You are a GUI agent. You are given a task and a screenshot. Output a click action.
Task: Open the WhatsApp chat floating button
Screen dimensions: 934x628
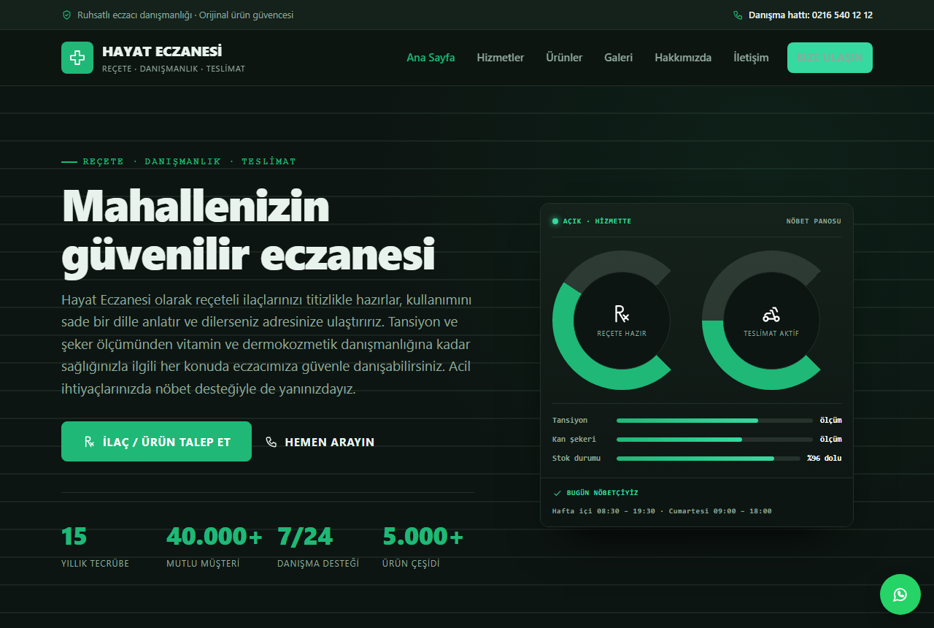click(x=900, y=594)
